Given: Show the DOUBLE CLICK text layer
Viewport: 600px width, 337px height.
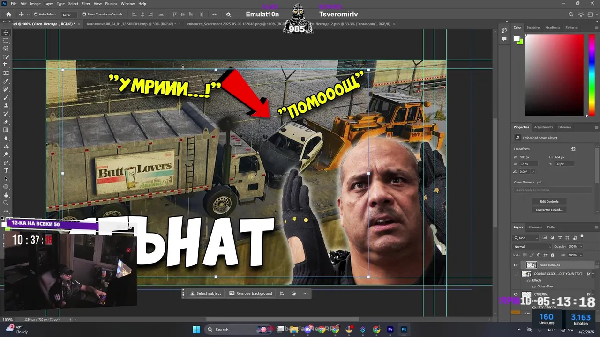Looking at the screenshot, I should [x=516, y=274].
